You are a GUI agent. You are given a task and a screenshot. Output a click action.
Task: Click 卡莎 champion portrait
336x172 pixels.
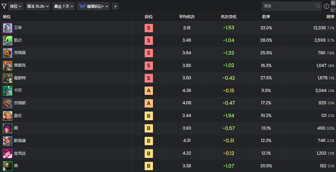[x=8, y=91]
